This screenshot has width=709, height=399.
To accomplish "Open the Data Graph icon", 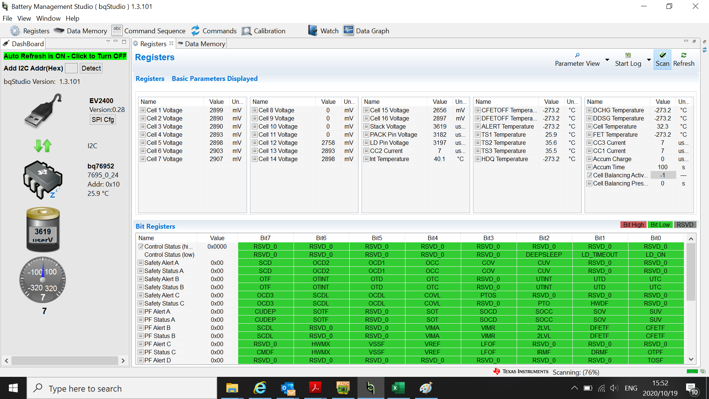I will 348,30.
